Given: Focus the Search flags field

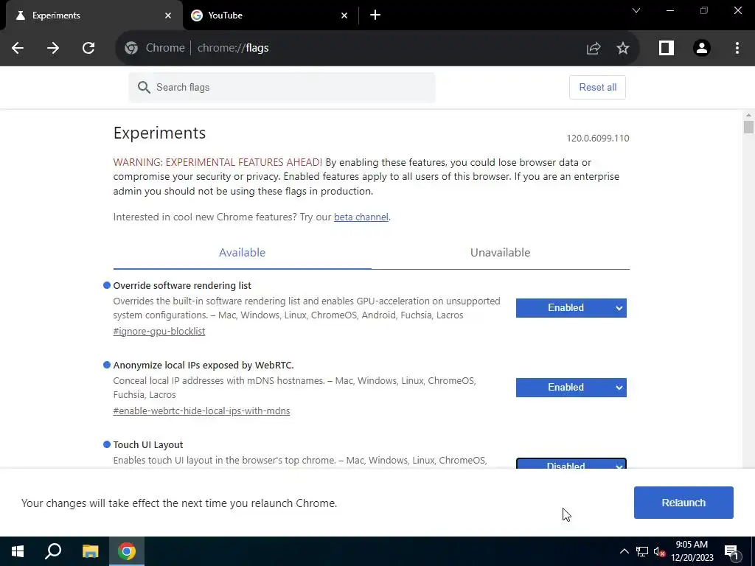Looking at the screenshot, I should point(282,87).
